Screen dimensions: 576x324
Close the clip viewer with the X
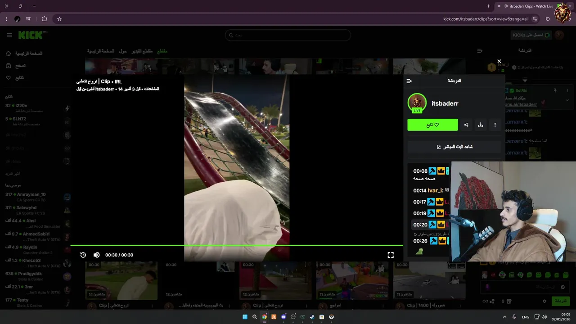499,61
